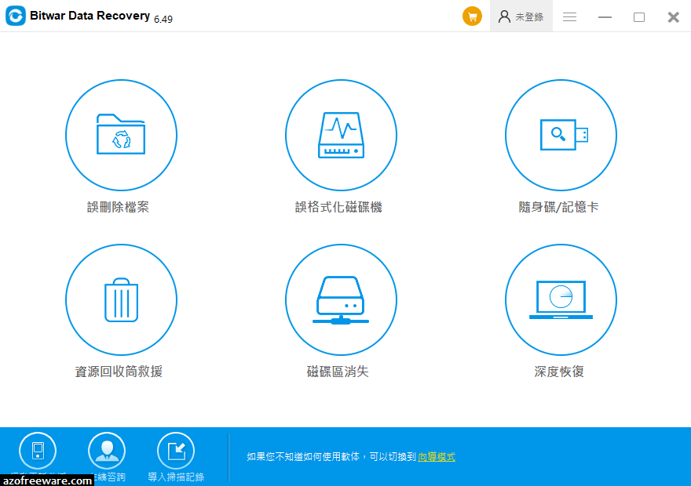Select the formatted disk recovery (誤格式化磁碟機) icon
The width and height of the screenshot is (691, 486).
[x=341, y=135]
